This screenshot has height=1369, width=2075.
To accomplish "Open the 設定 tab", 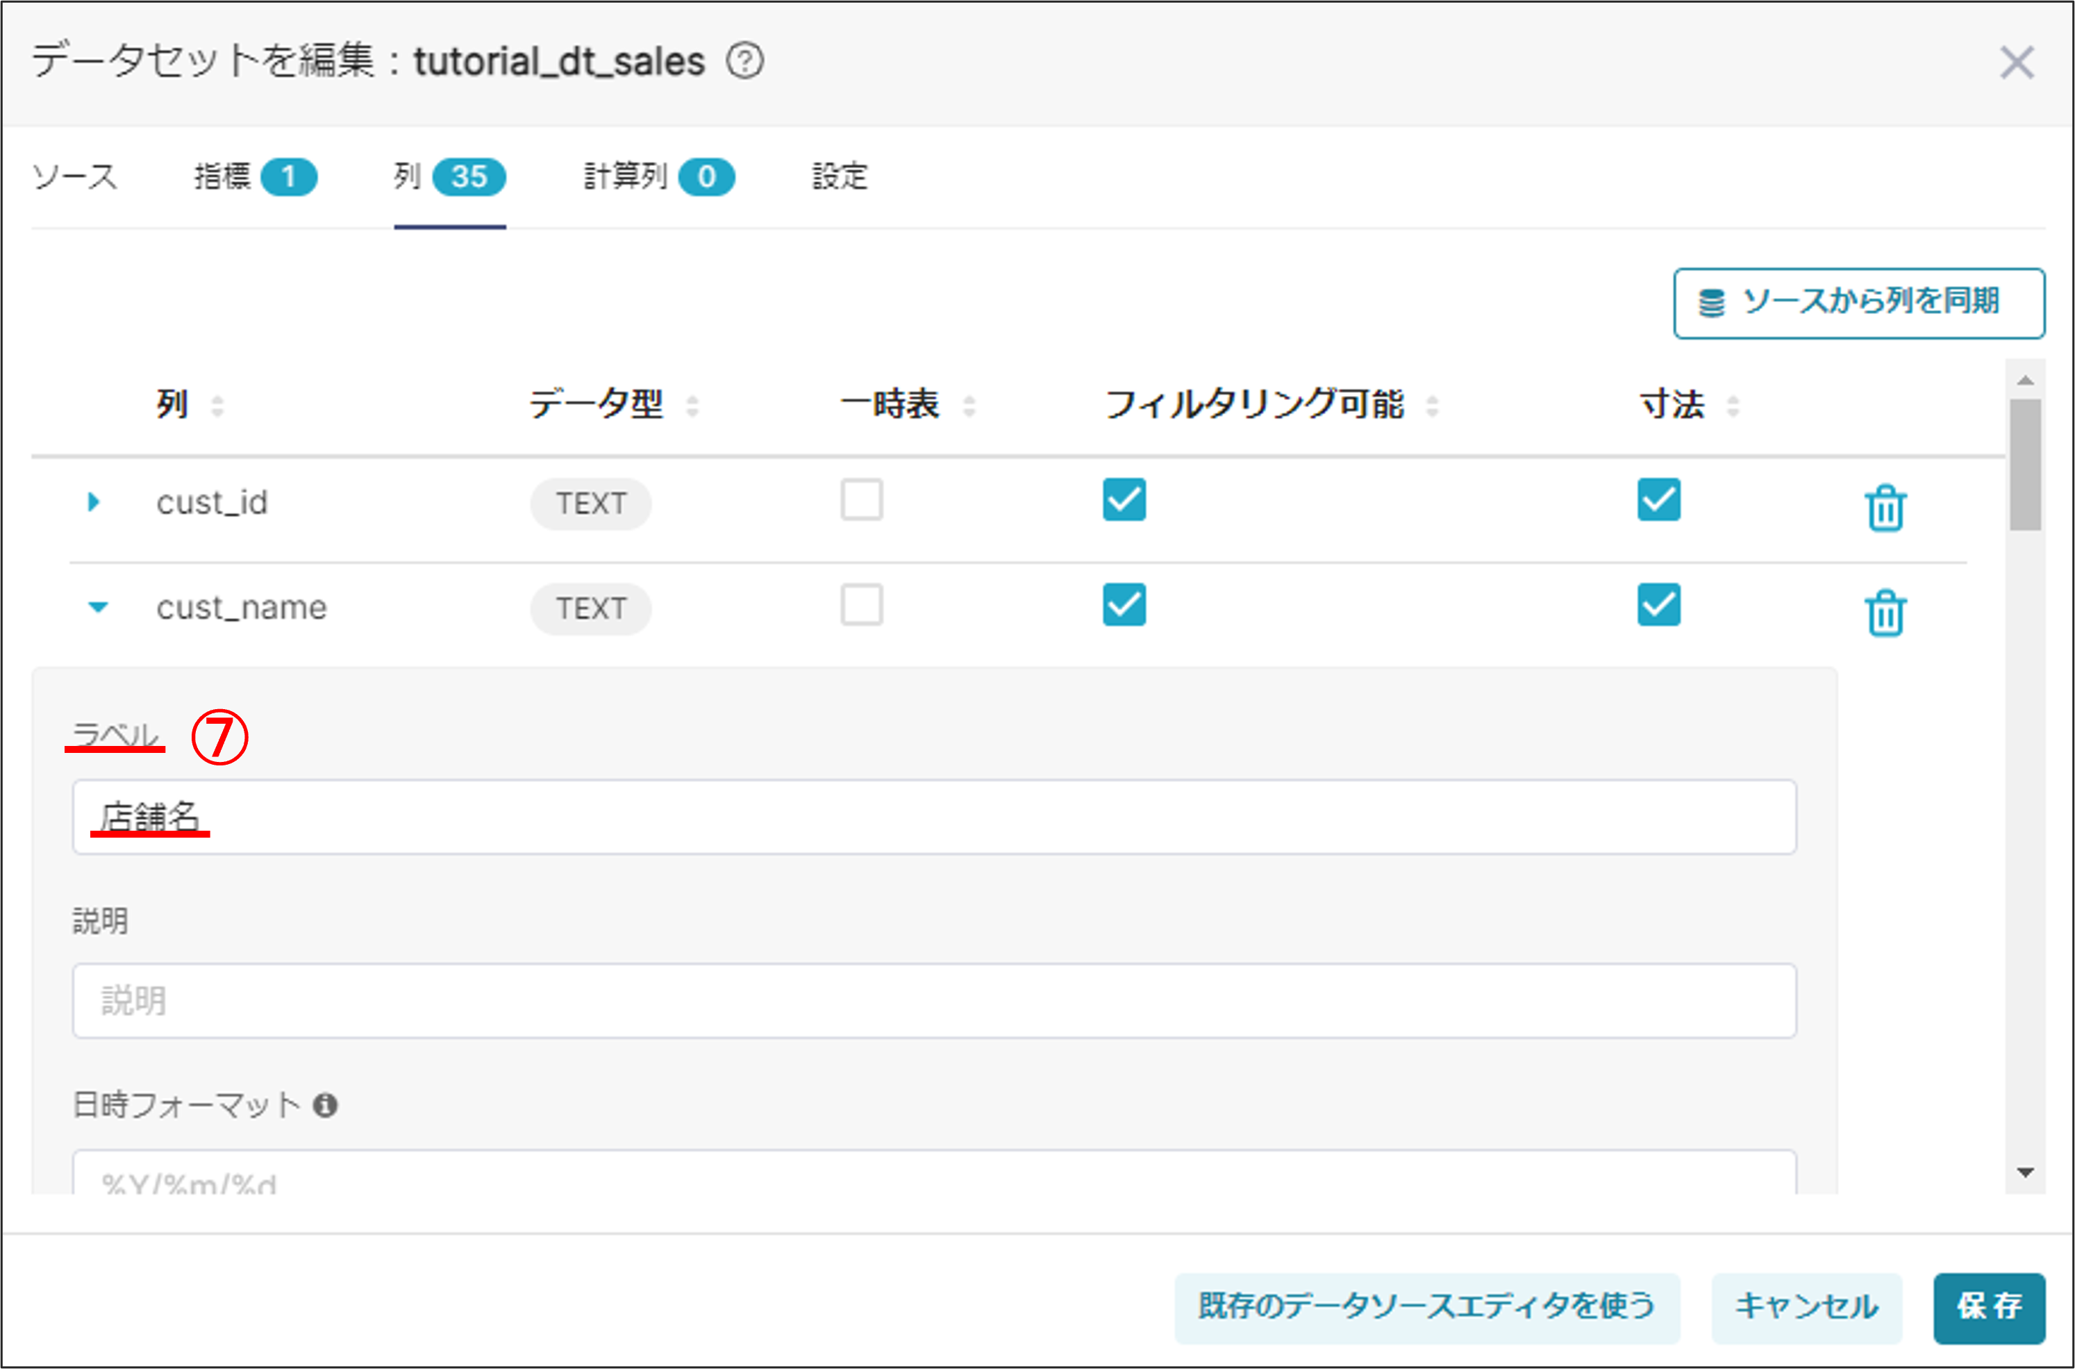I will [x=840, y=177].
